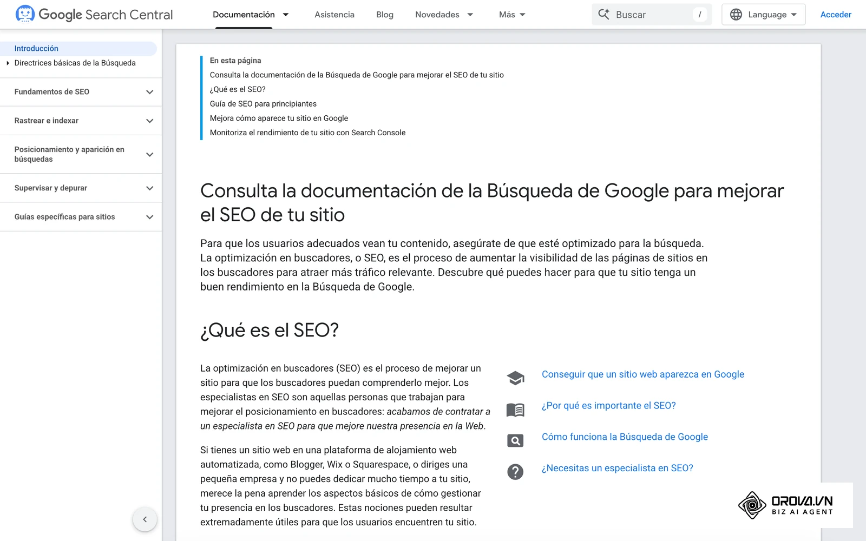Click the question mark help icon
866x541 pixels.
(515, 472)
